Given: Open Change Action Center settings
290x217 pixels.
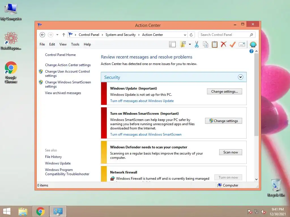Looking at the screenshot, I should coord(68,65).
